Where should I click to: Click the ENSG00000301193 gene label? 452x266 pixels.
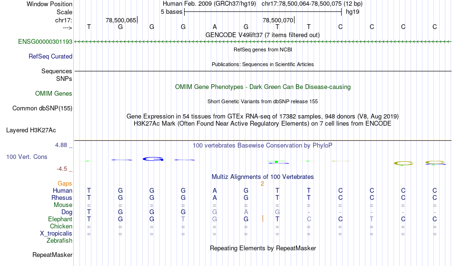[45, 41]
